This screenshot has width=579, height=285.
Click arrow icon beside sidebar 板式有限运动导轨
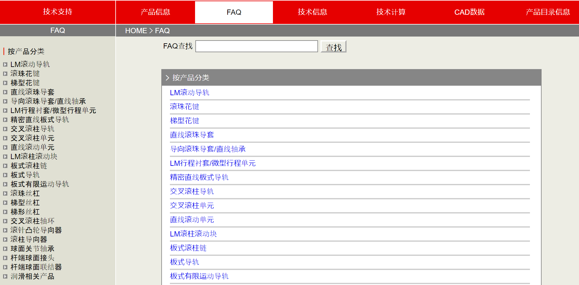(x=5, y=184)
